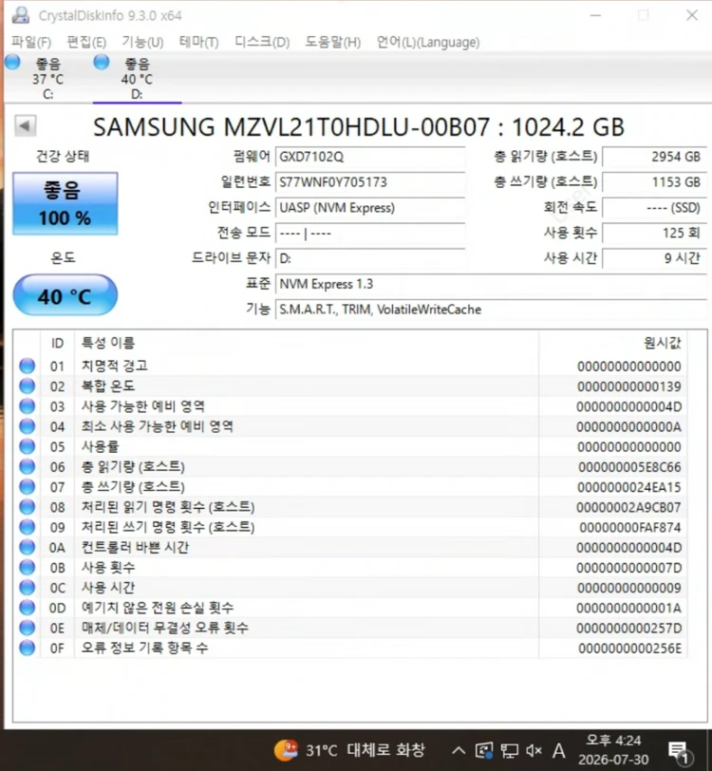Click status orb for 0D 예기치 않은 전원 손실 횟수
The image size is (712, 771).
(27, 608)
